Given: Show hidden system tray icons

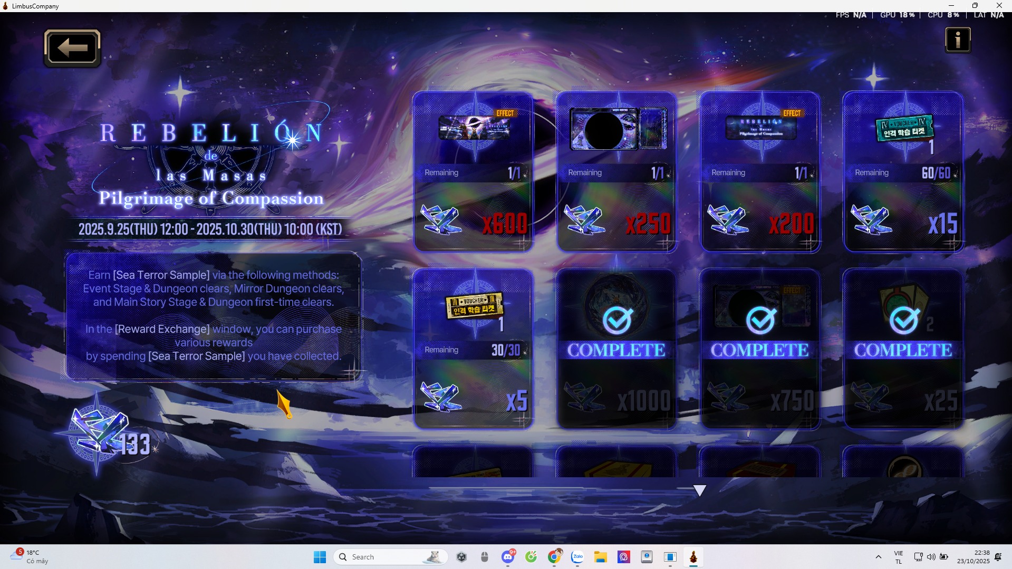Looking at the screenshot, I should point(878,557).
